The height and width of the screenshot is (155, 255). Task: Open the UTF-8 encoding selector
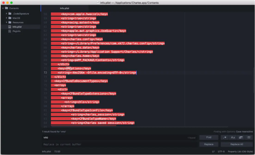point(221,152)
